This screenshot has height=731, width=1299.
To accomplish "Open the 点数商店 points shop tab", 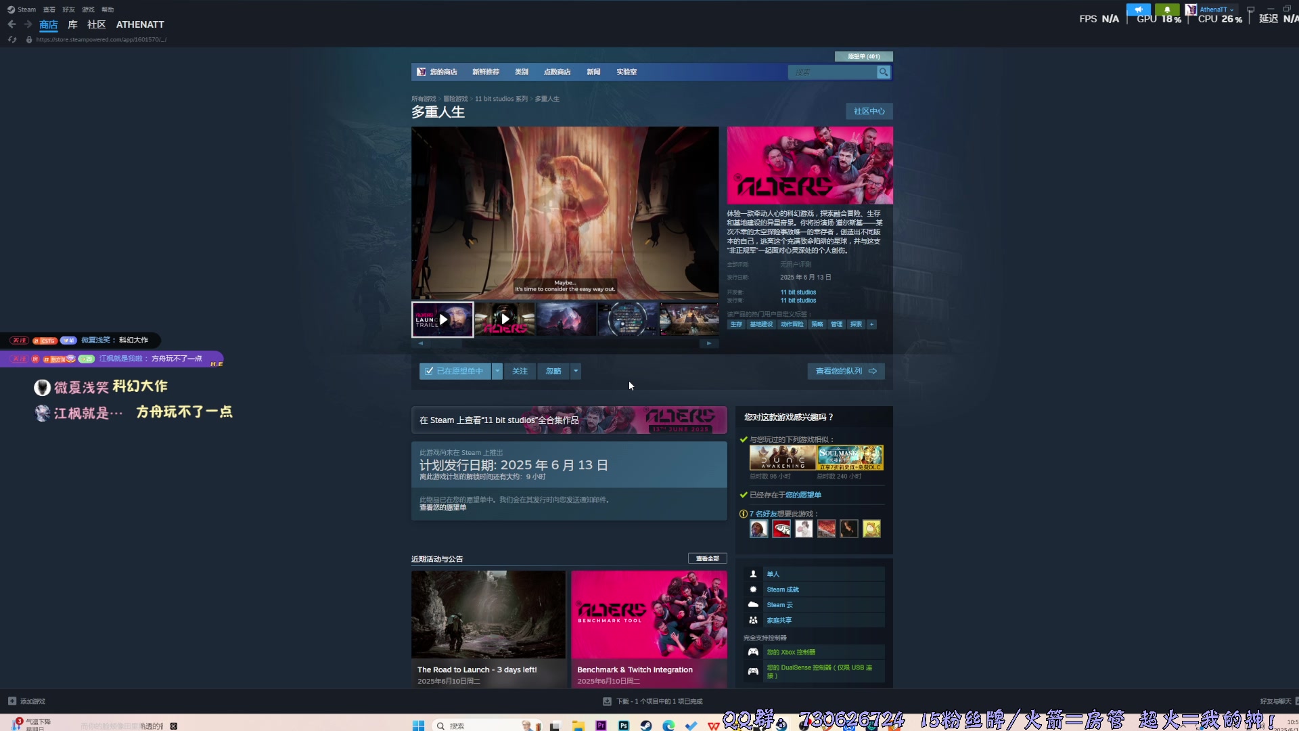I will (x=557, y=72).
